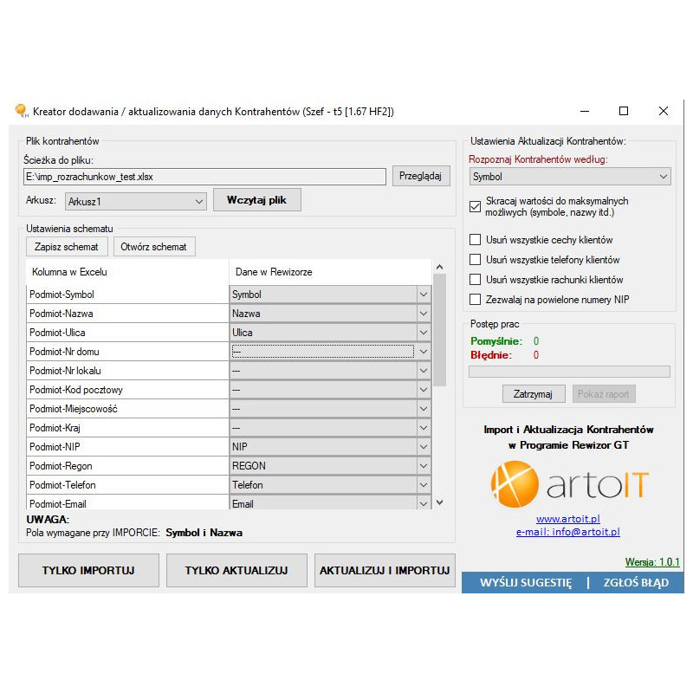Click the file path input field

click(204, 177)
